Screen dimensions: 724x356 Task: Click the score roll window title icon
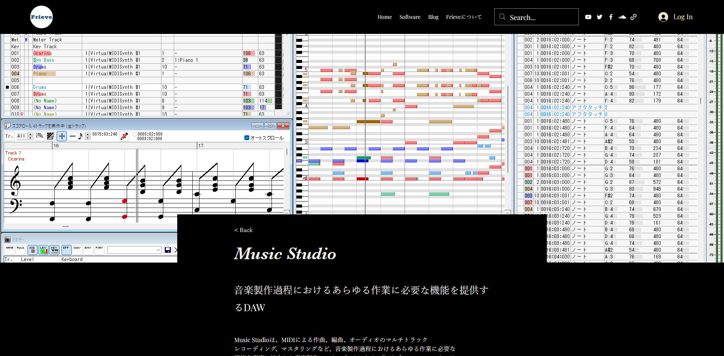tap(8, 126)
